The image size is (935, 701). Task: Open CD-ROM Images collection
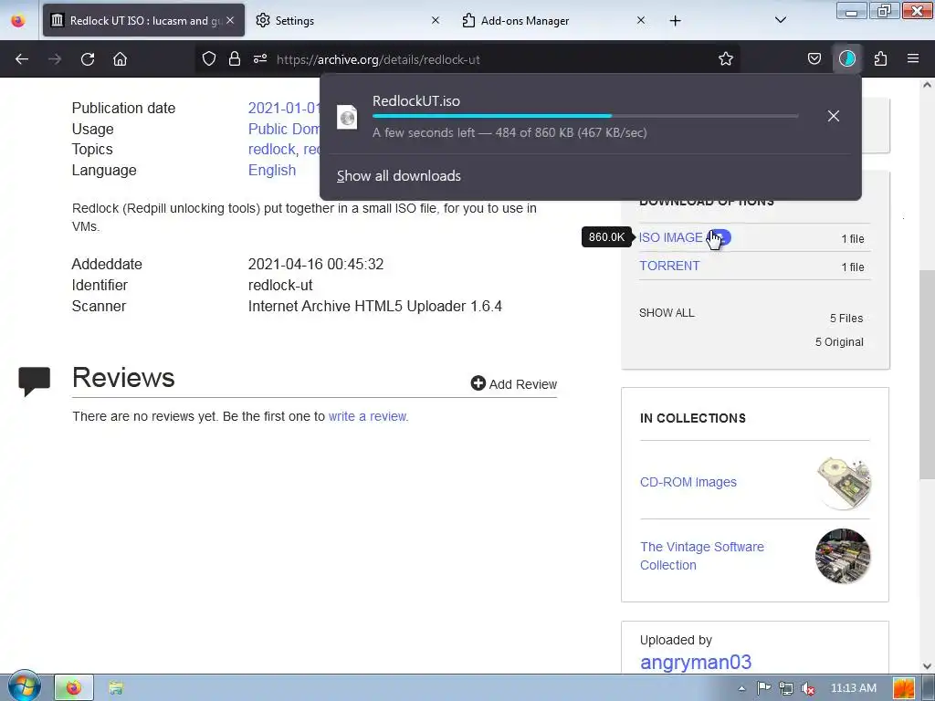click(688, 482)
